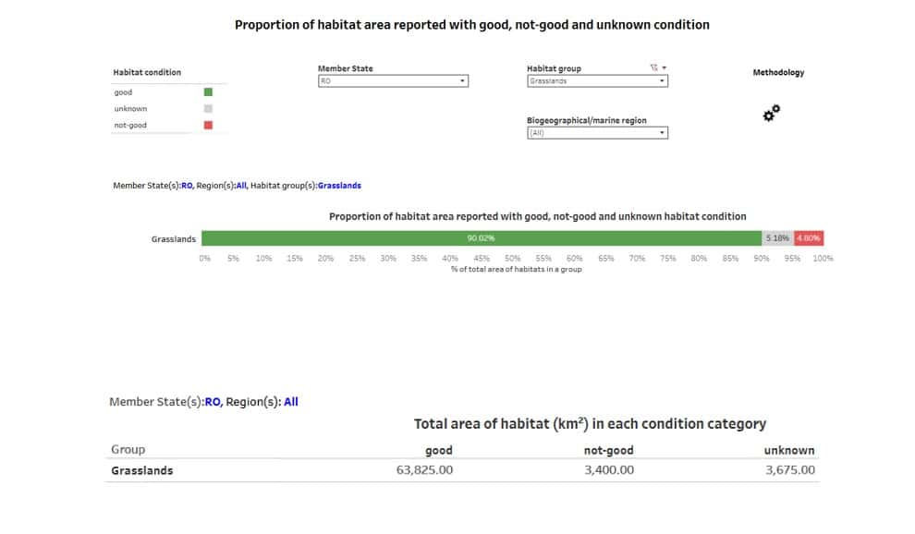Click the Methodology label

[x=778, y=73]
